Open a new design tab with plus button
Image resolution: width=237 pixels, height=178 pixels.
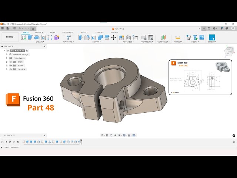point(204,29)
